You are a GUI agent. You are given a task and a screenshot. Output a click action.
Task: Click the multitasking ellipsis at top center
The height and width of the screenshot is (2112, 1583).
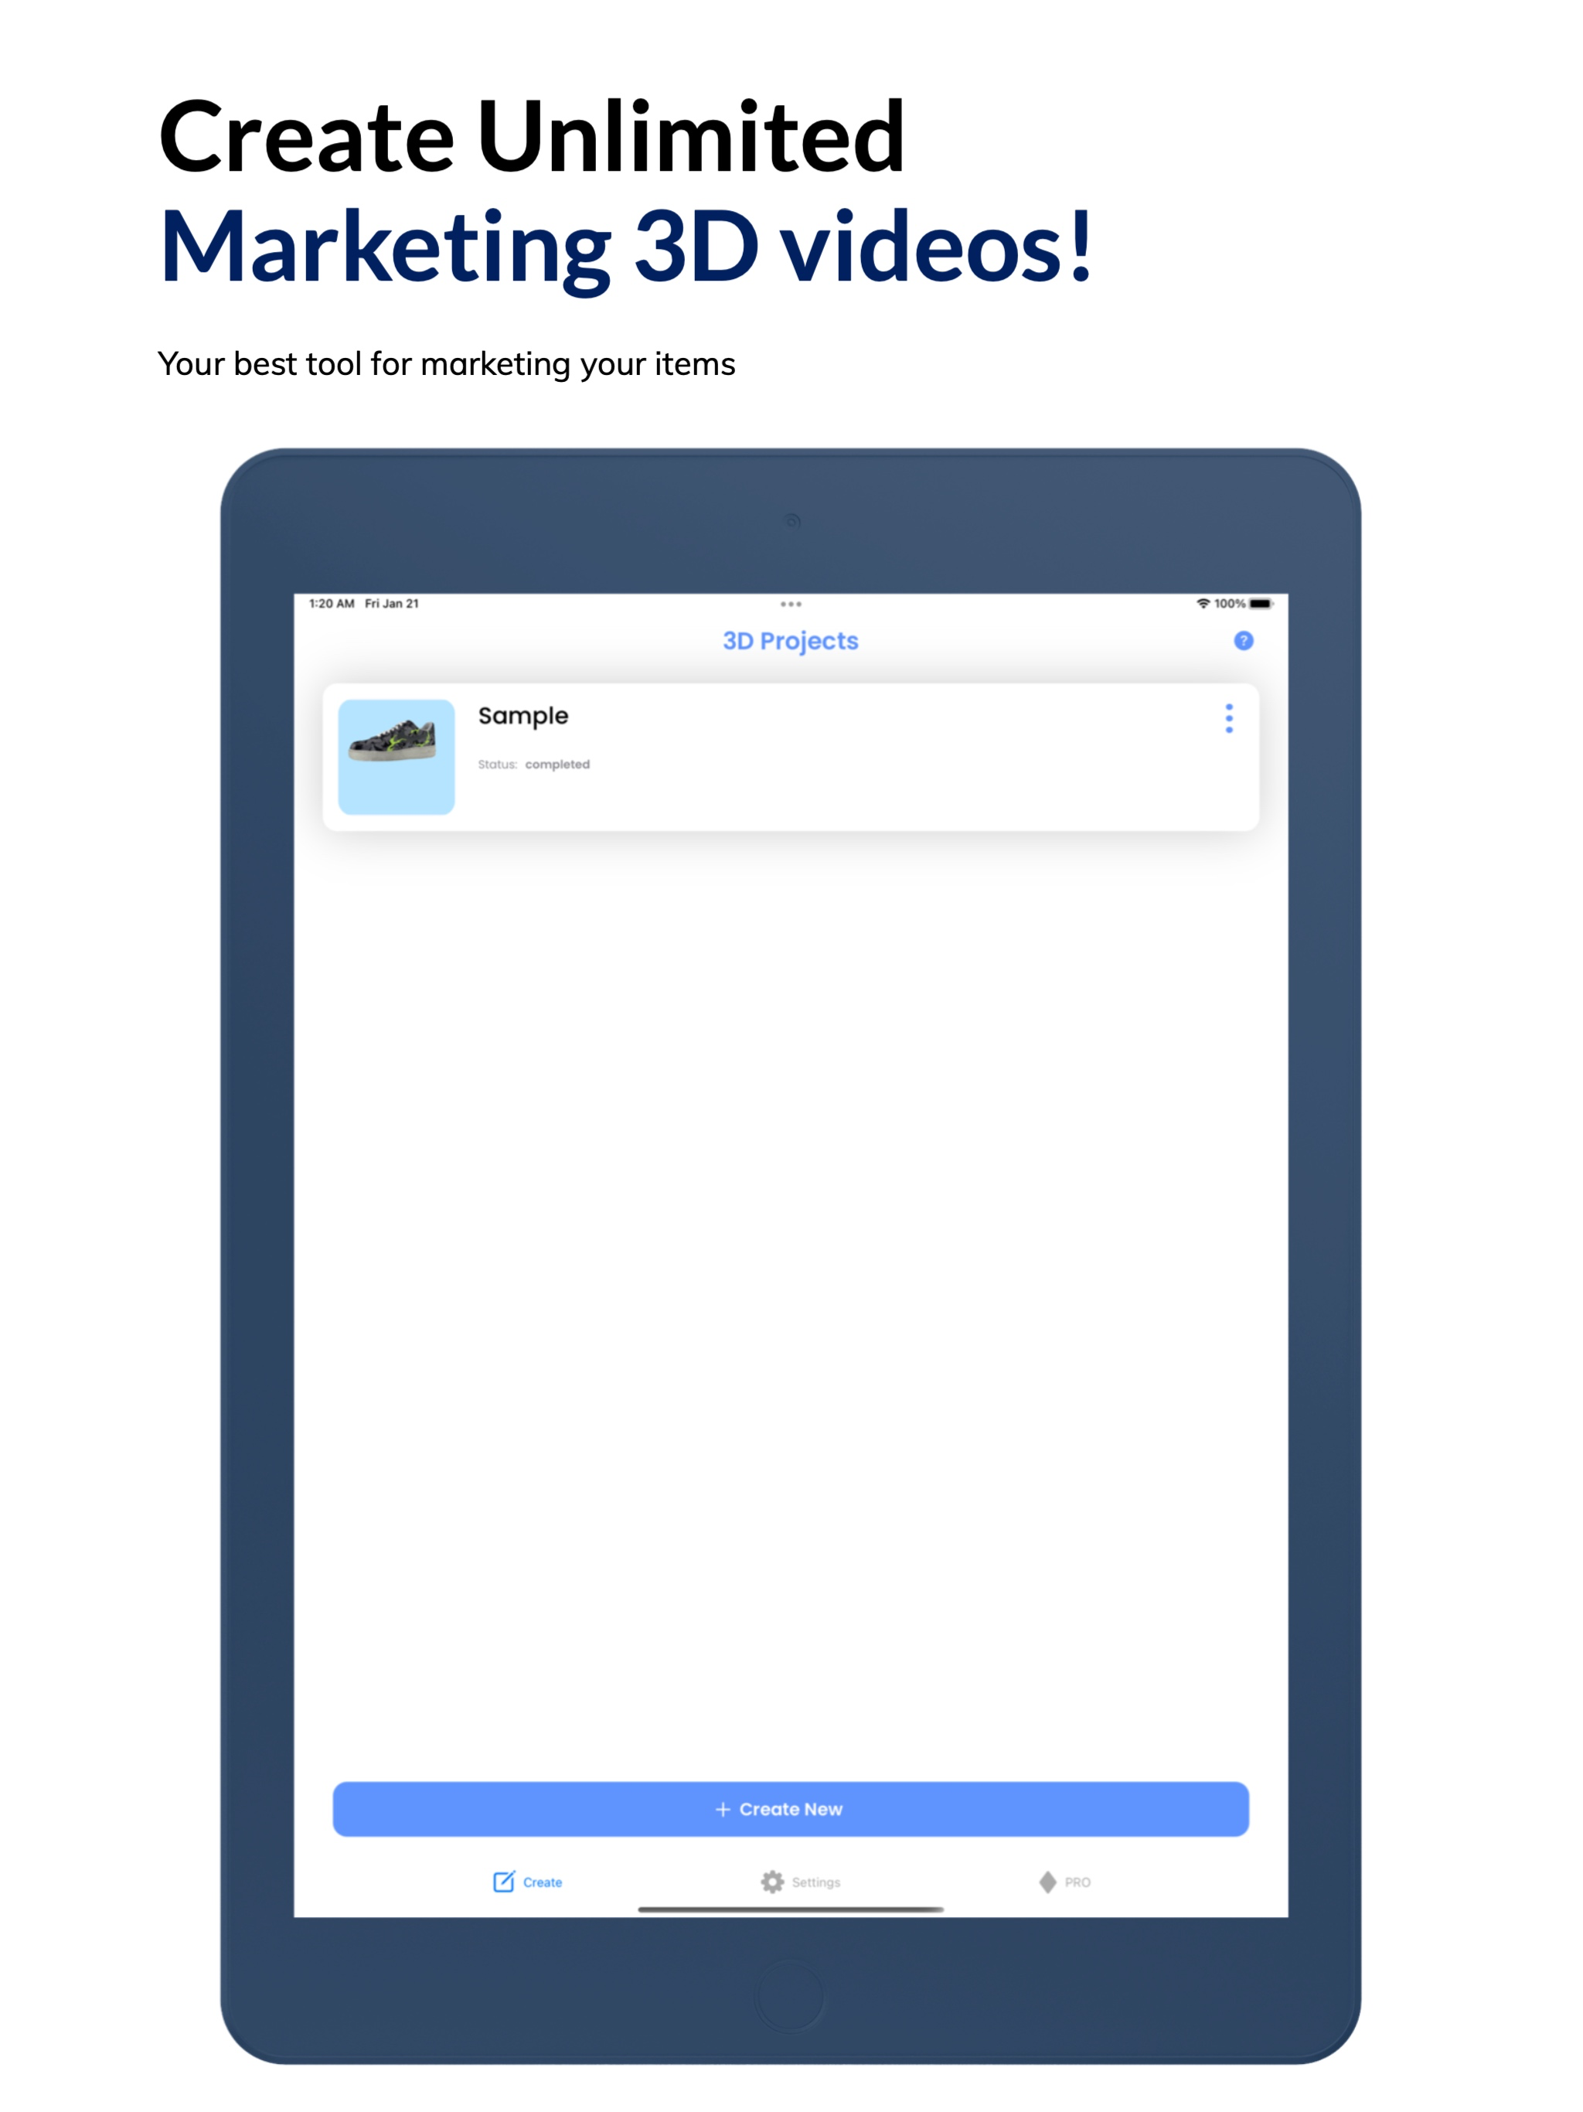(791, 604)
